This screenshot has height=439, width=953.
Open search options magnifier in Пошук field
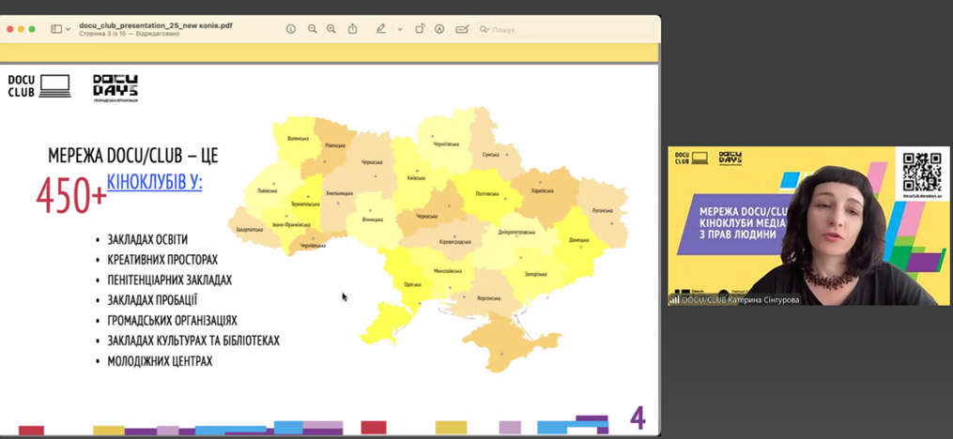pos(484,29)
